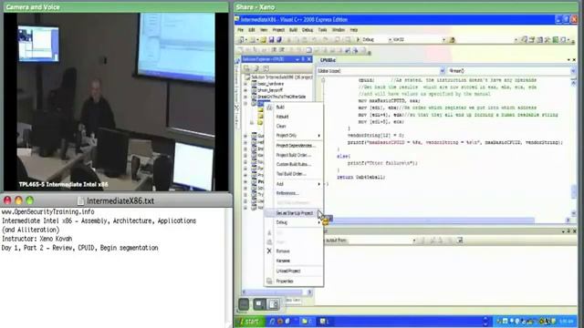584x328 pixels.
Task: Click the New Project icon in toolbar
Action: [242, 39]
